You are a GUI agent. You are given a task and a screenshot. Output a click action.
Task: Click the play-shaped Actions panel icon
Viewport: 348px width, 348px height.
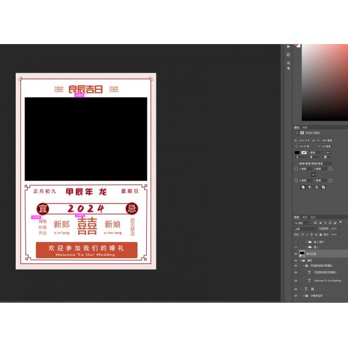click(288, 46)
